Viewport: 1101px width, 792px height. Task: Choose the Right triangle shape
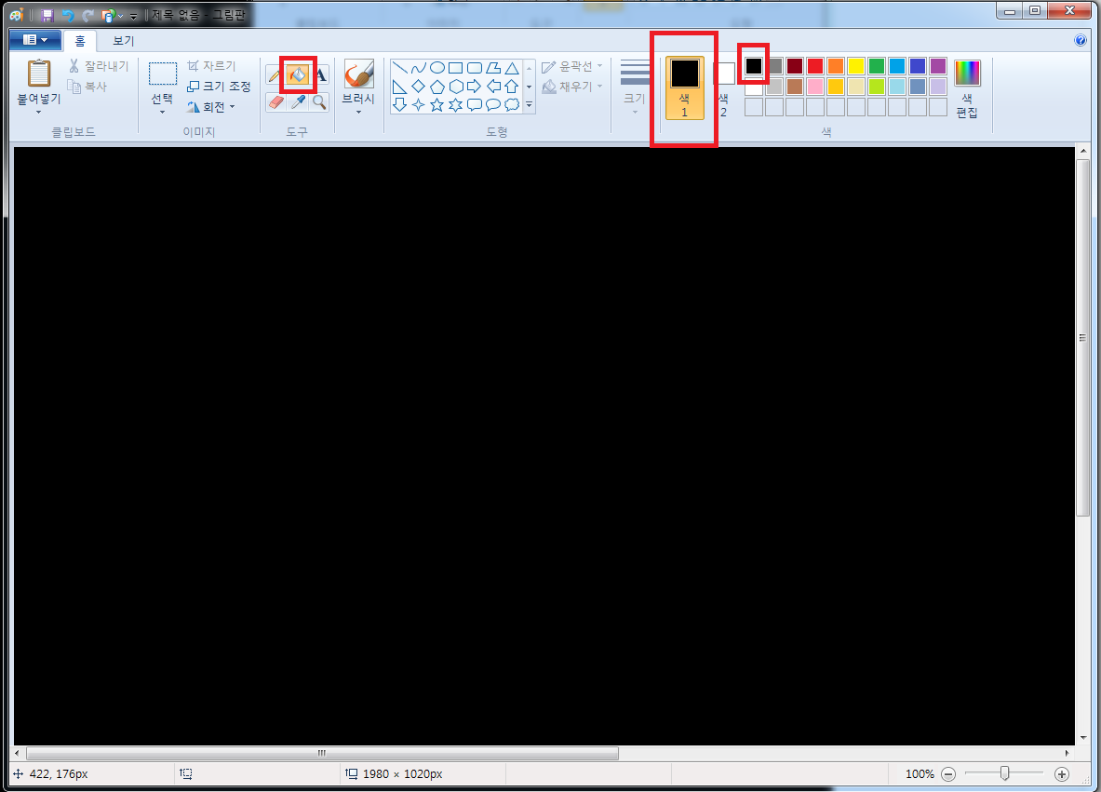point(399,87)
